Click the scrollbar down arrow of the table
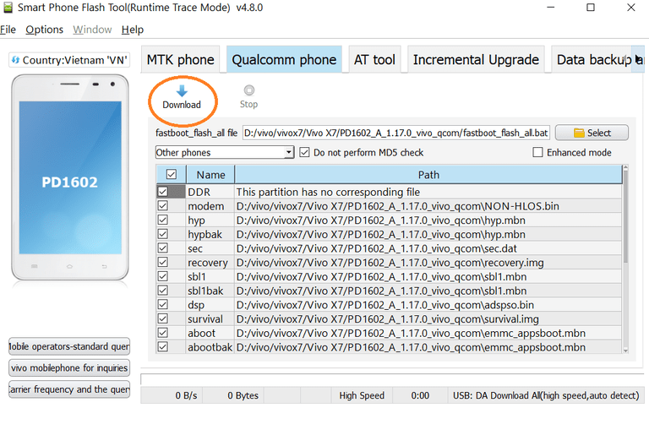Screen dimensions: 649x446 pos(625,350)
